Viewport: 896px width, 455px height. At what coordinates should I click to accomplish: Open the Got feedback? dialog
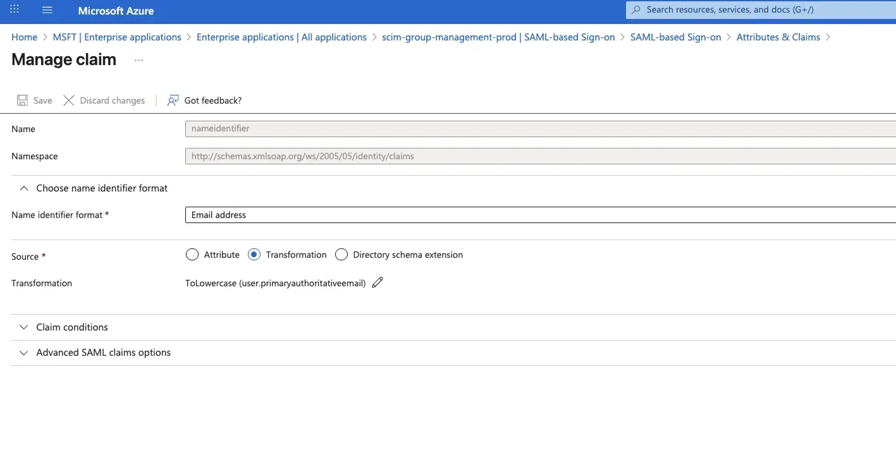click(204, 100)
